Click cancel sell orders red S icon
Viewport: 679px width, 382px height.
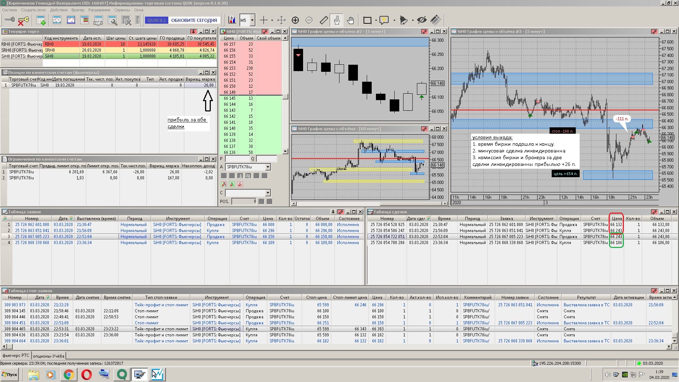(240, 184)
